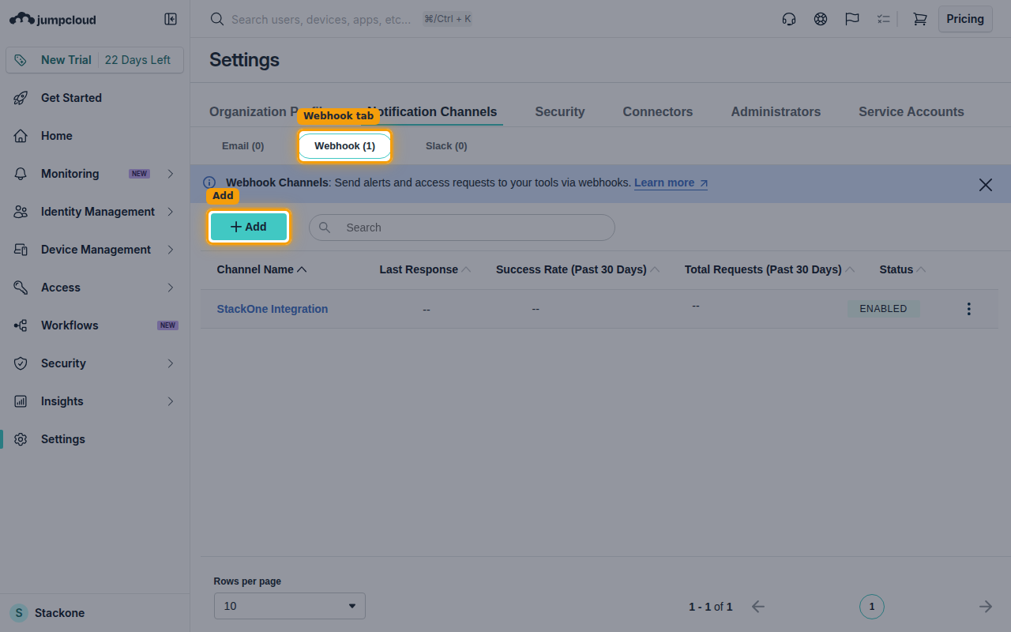
Task: Switch to the Connectors tab
Action: (x=658, y=112)
